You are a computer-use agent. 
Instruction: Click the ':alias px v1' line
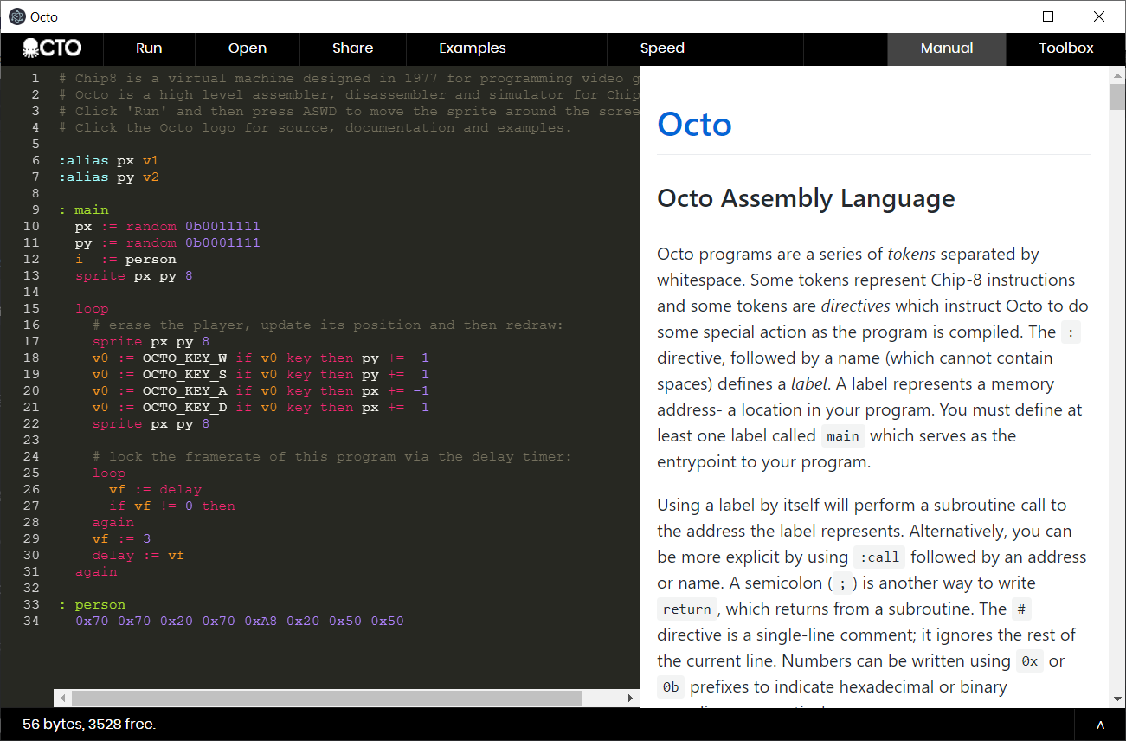(x=109, y=160)
